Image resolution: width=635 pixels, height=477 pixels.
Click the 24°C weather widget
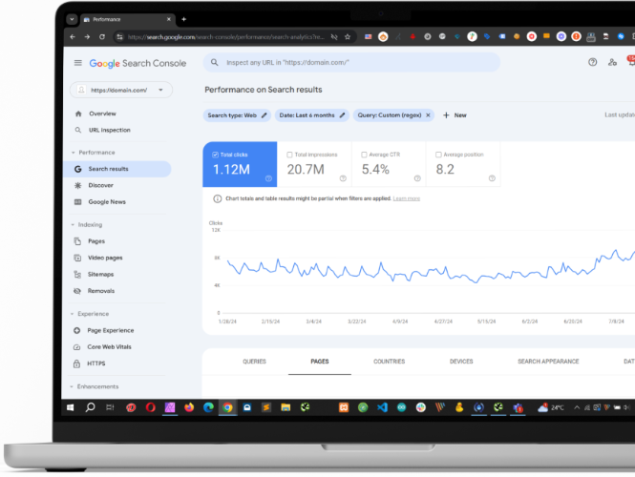(x=551, y=407)
